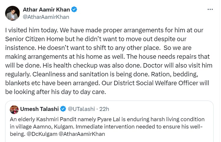Click the 22h timestamp on the quoted tweet
Image resolution: width=221 pixels, height=142 pixels.
104,109
